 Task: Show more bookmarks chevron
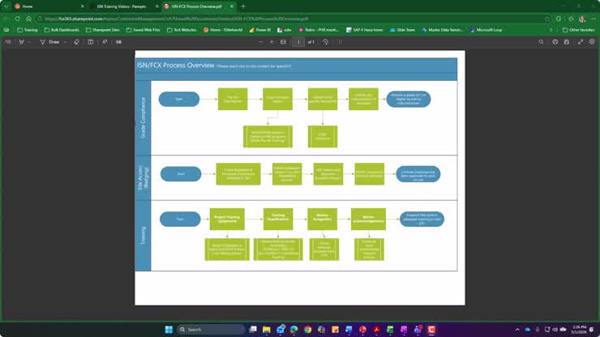pyautogui.click(x=551, y=30)
